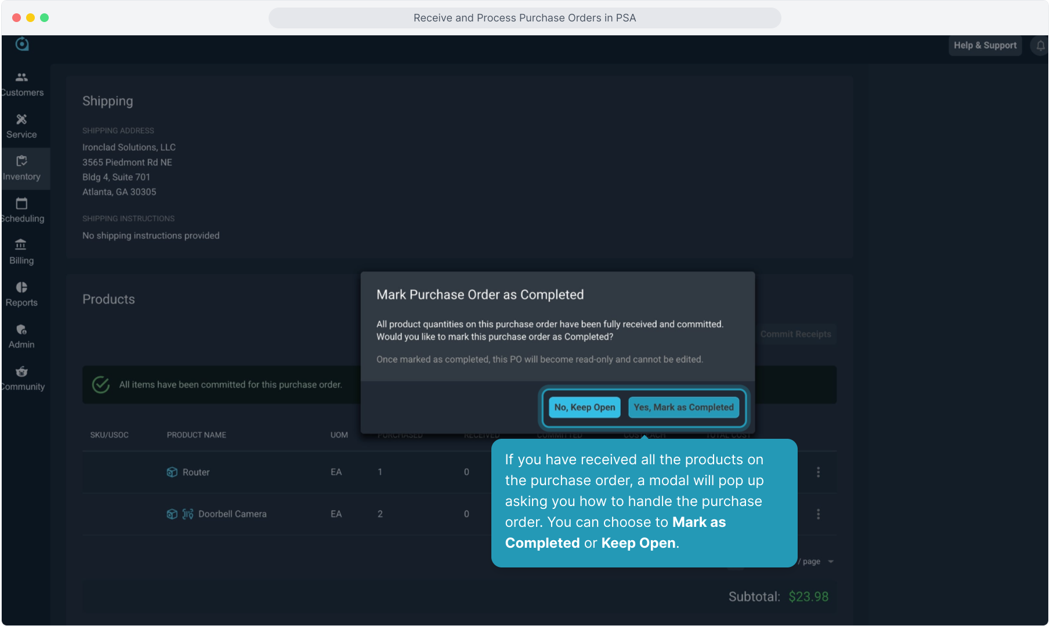
Task: Click the notifications bell icon
Action: [1040, 46]
